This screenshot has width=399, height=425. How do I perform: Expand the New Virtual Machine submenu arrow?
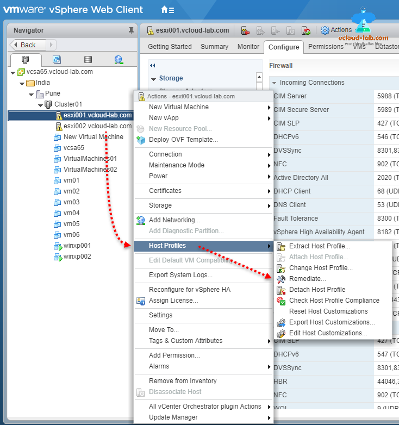[x=269, y=107]
